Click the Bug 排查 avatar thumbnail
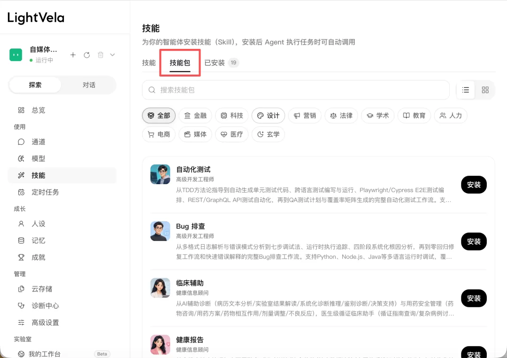 pos(160,231)
